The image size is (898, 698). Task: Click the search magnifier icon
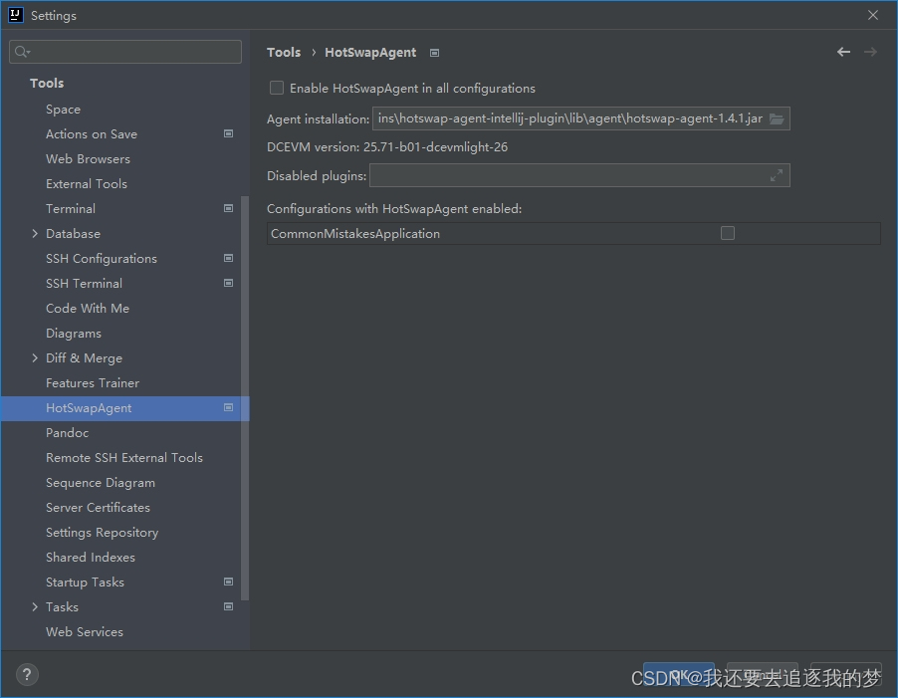pyautogui.click(x=22, y=52)
